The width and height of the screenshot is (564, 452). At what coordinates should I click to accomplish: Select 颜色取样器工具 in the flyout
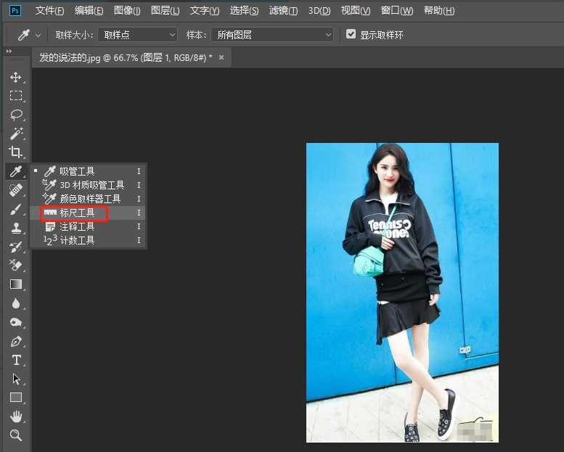coord(90,199)
